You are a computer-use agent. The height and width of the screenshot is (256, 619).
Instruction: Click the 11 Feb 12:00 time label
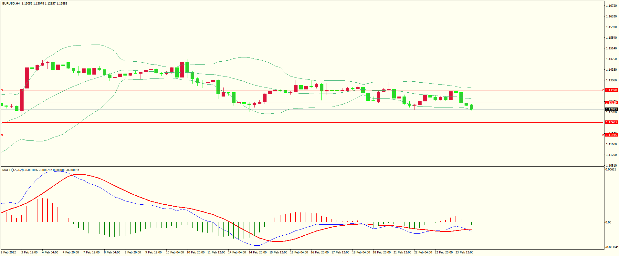(x=216, y=252)
